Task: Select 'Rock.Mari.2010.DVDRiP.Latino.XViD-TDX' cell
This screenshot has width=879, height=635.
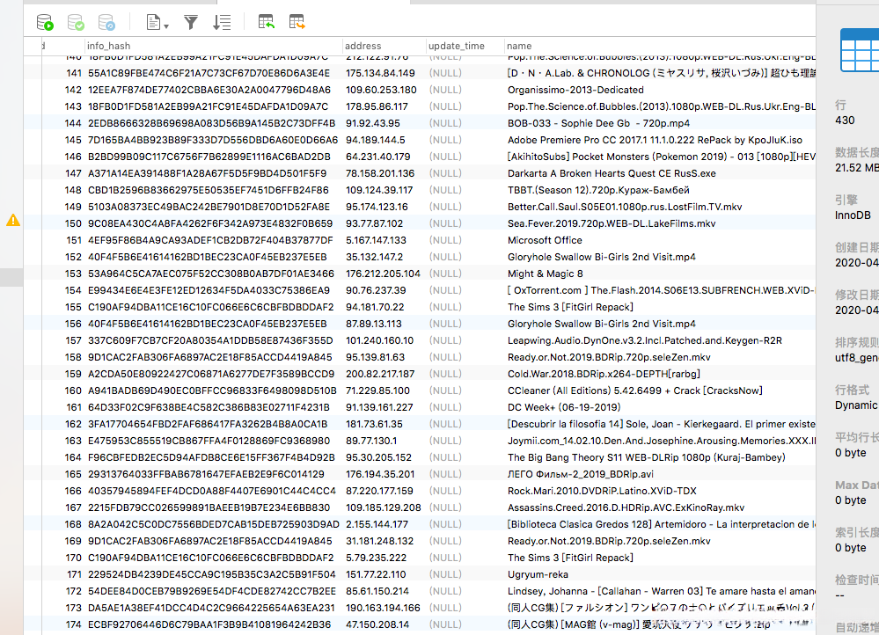Action: (602, 491)
